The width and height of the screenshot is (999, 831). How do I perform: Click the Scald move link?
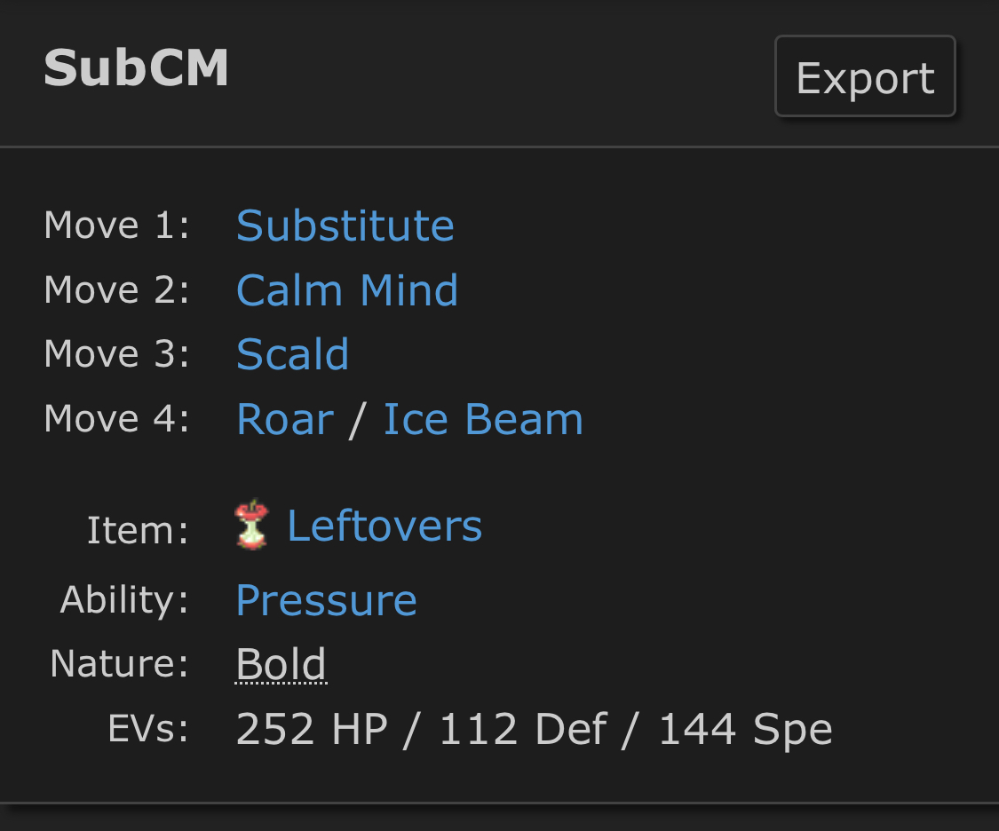click(x=292, y=354)
